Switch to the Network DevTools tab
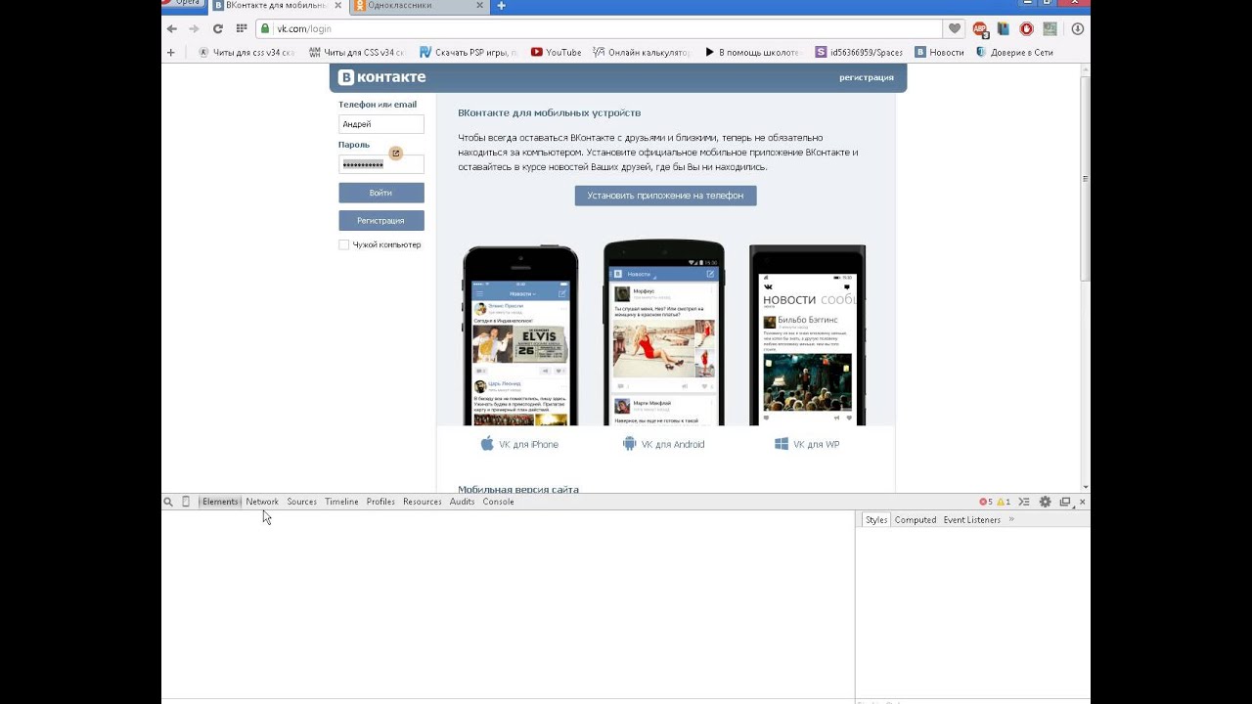Viewport: 1252px width, 704px height. pos(262,502)
